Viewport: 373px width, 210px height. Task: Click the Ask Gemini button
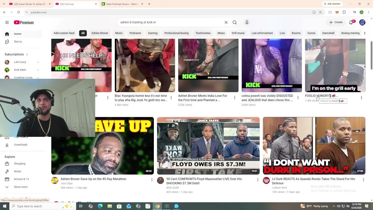pyautogui.click(x=332, y=4)
